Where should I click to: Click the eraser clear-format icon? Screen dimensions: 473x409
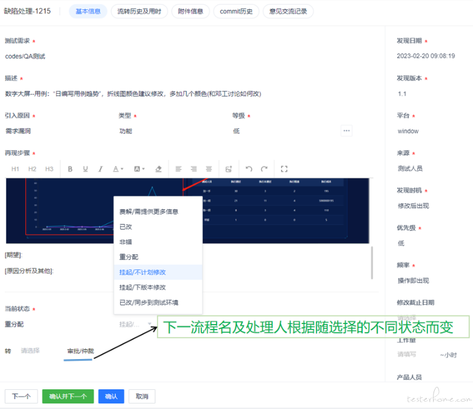(x=158, y=169)
